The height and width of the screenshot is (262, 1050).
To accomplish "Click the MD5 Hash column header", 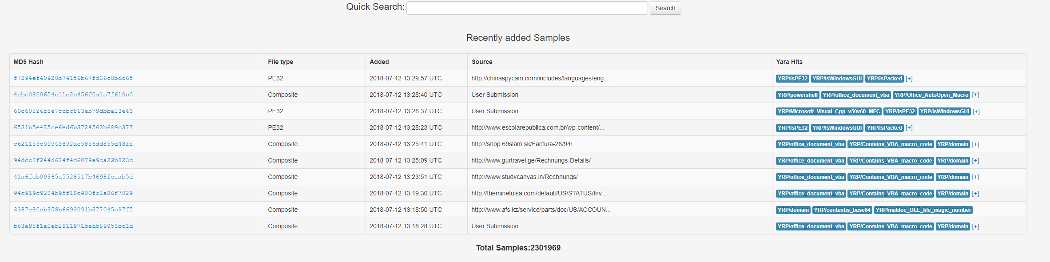I will [28, 62].
